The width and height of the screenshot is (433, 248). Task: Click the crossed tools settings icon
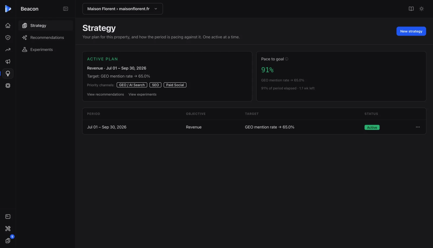point(8,229)
